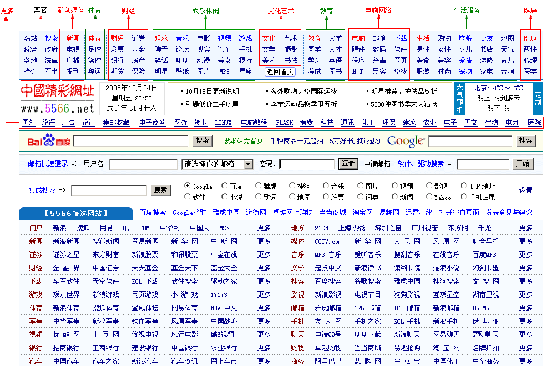Click the 搜索 button beside Google field

(525, 140)
